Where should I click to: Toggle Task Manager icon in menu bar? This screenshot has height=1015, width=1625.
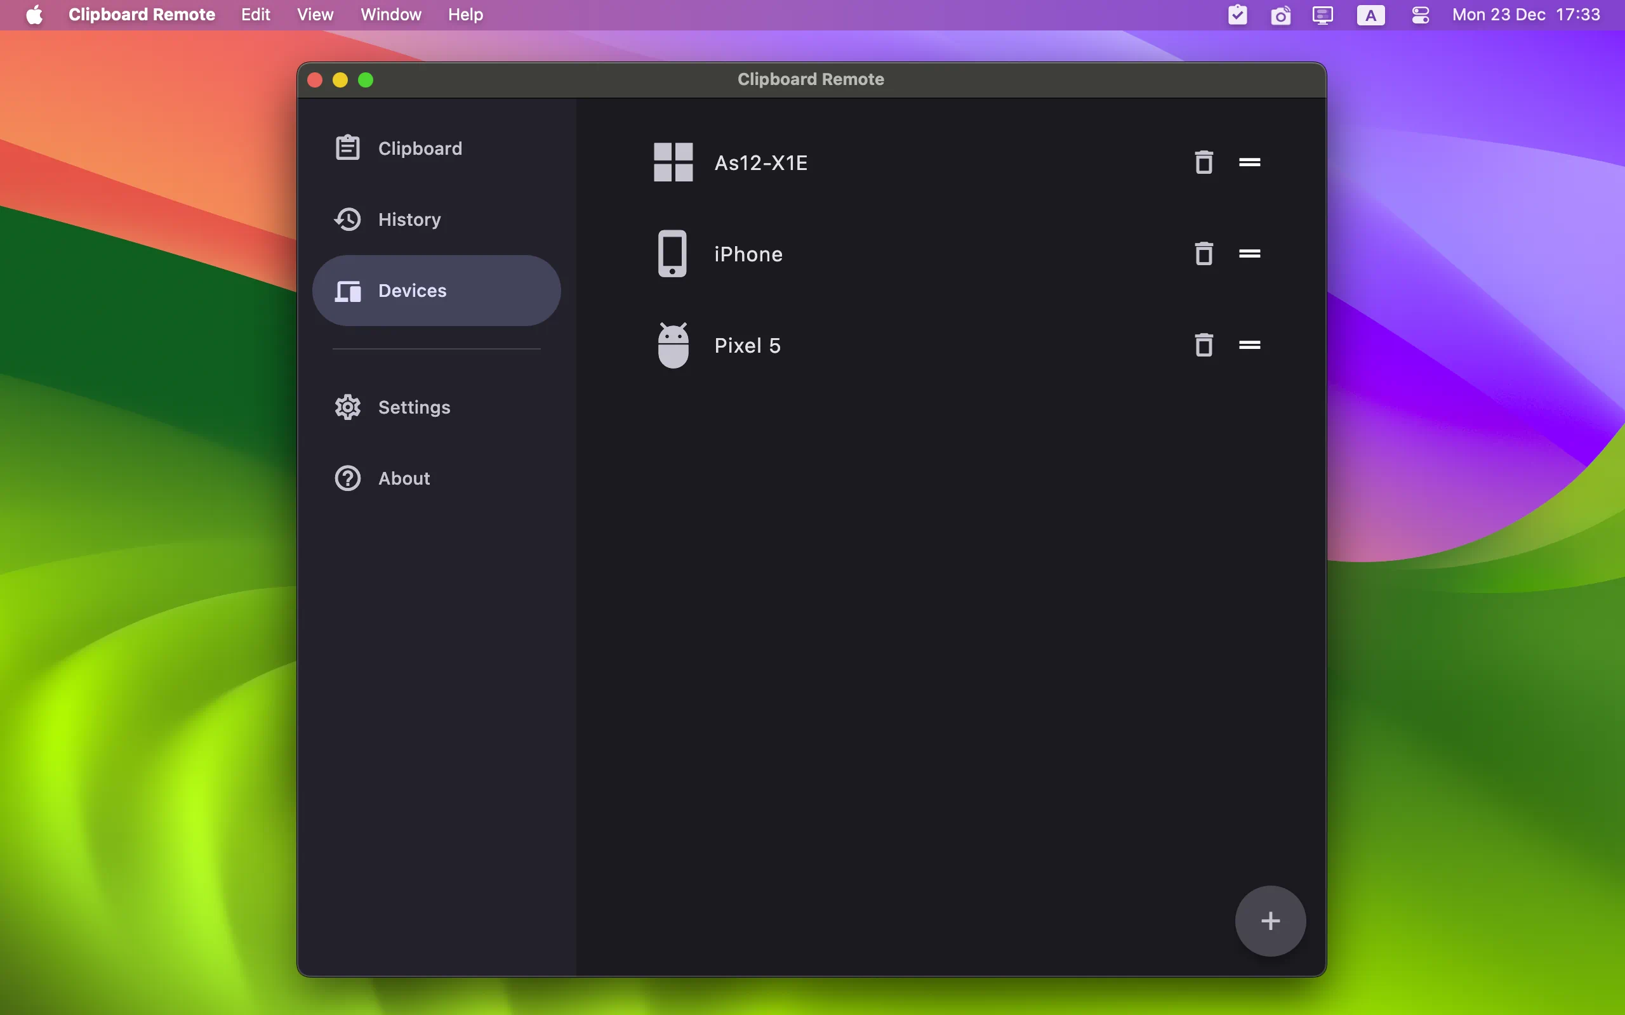1237,14
